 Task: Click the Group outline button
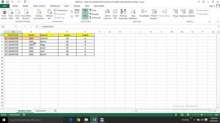175,14
